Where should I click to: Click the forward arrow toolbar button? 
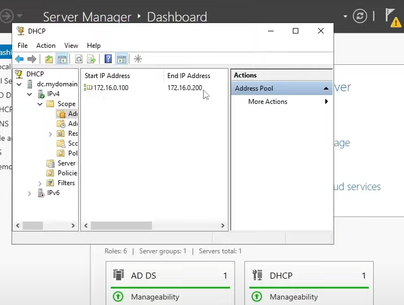tap(32, 59)
